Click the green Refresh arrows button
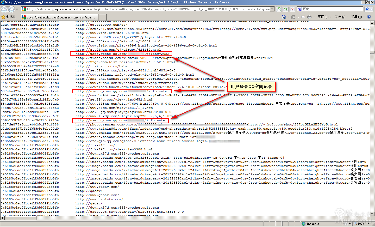 click(286, 9)
